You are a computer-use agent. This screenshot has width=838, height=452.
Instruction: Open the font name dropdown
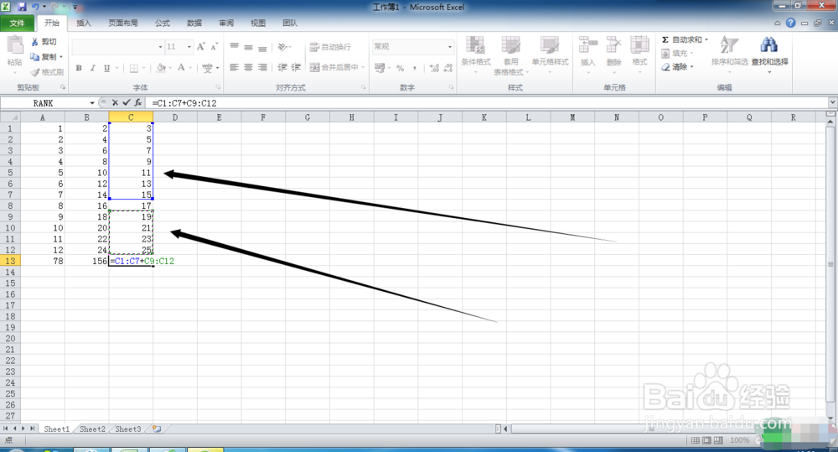coord(160,47)
